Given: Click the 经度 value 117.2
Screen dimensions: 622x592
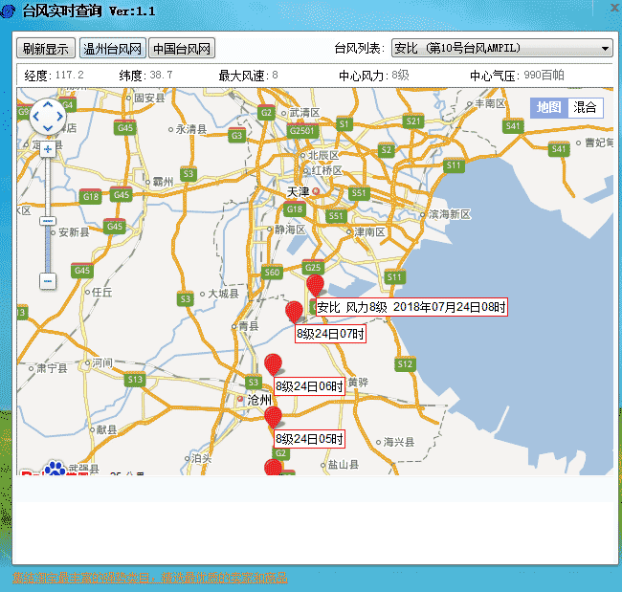Looking at the screenshot, I should click(x=70, y=75).
